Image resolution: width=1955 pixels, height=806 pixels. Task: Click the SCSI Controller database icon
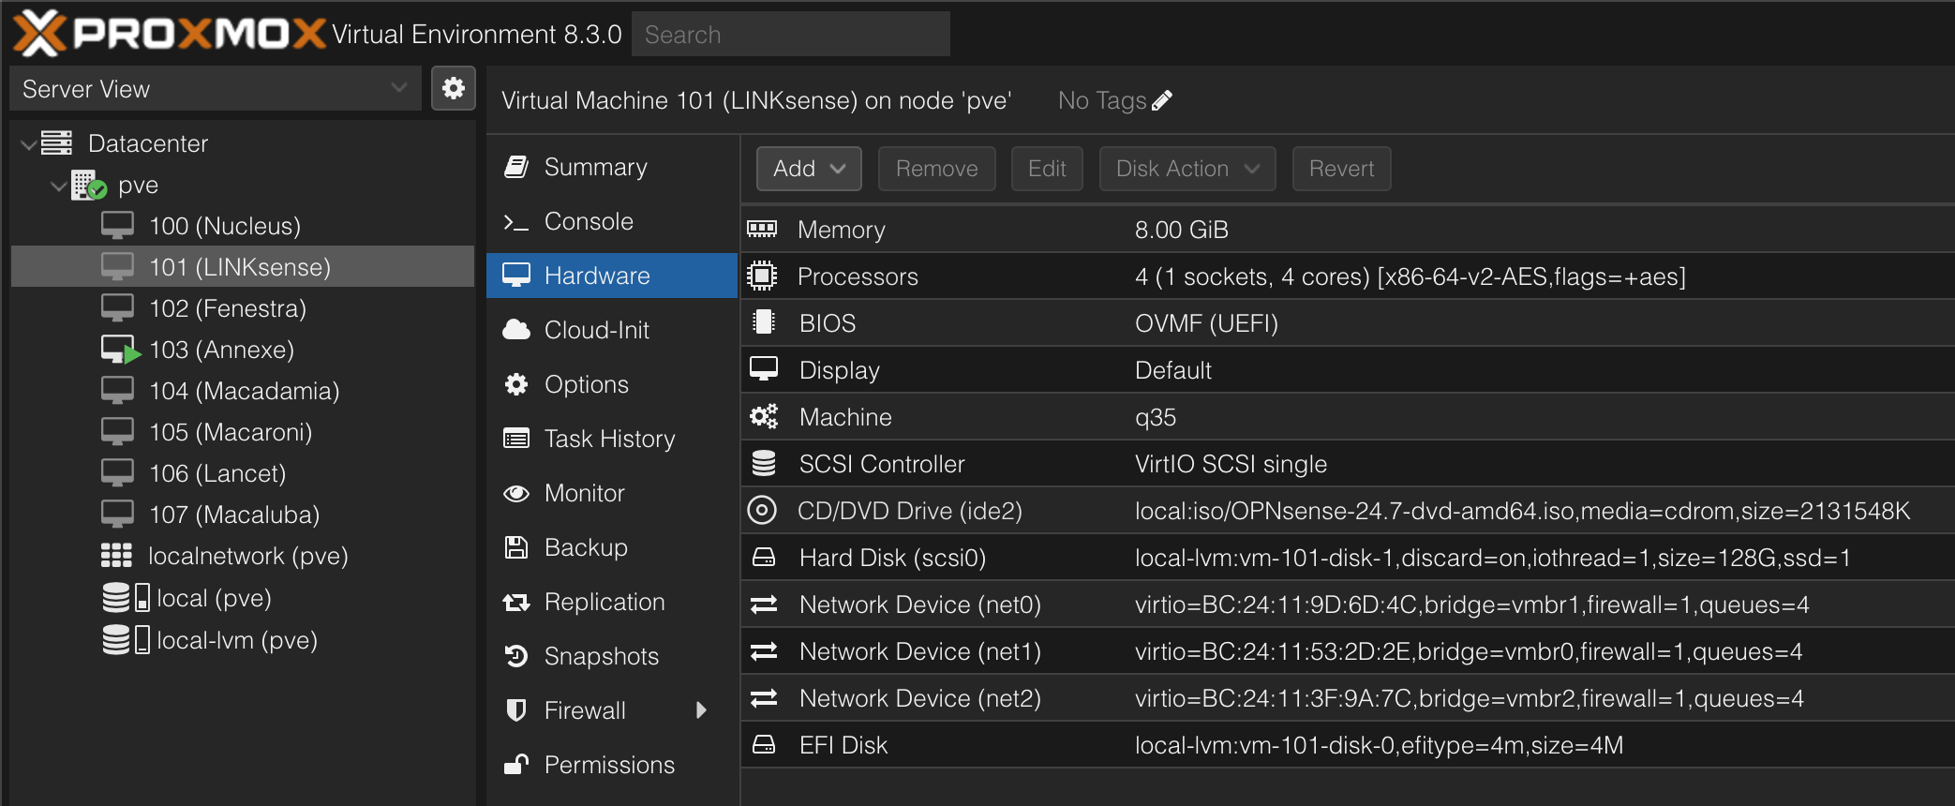[x=764, y=463]
